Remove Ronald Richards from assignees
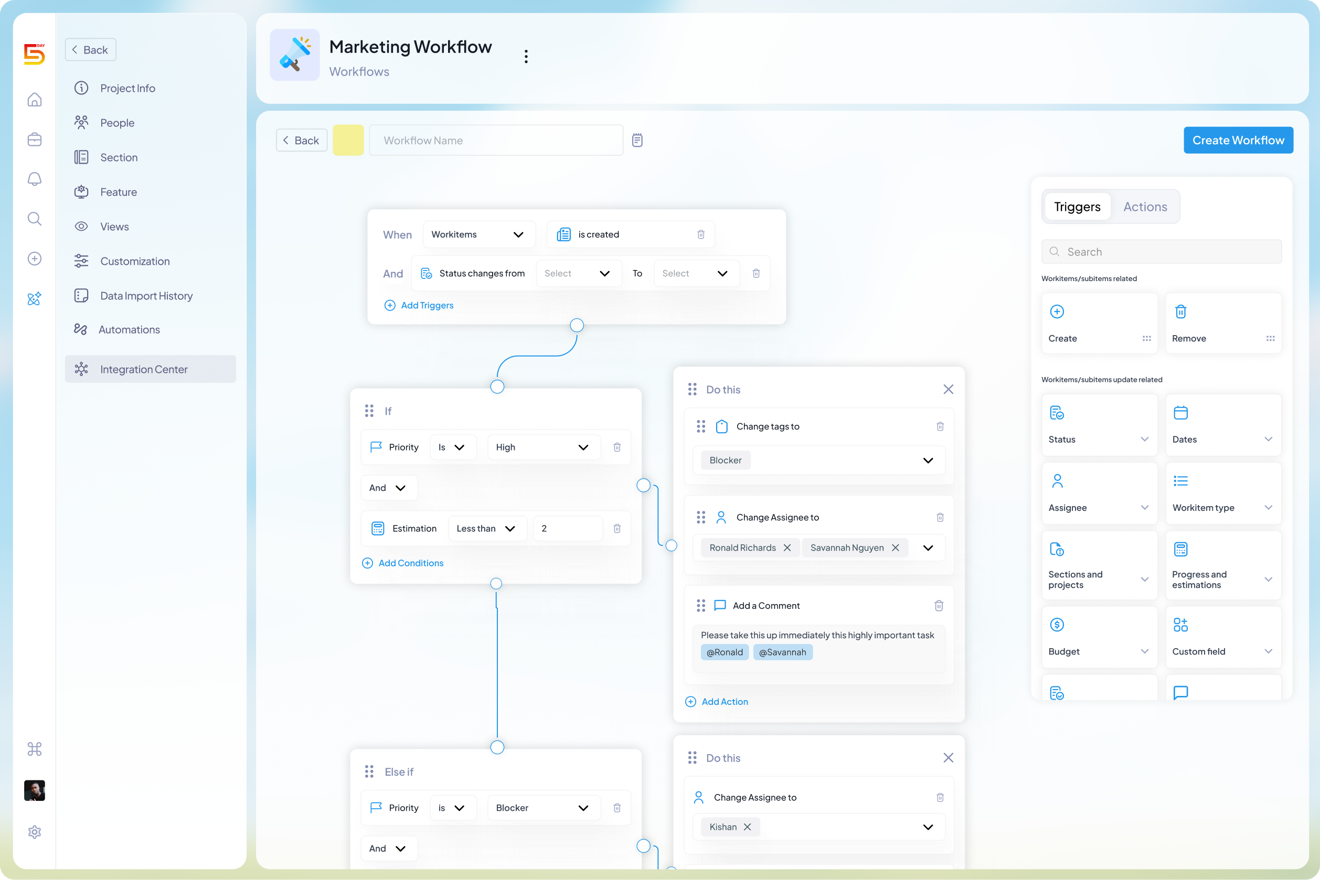Screen dimensions: 1320x880 pos(787,548)
